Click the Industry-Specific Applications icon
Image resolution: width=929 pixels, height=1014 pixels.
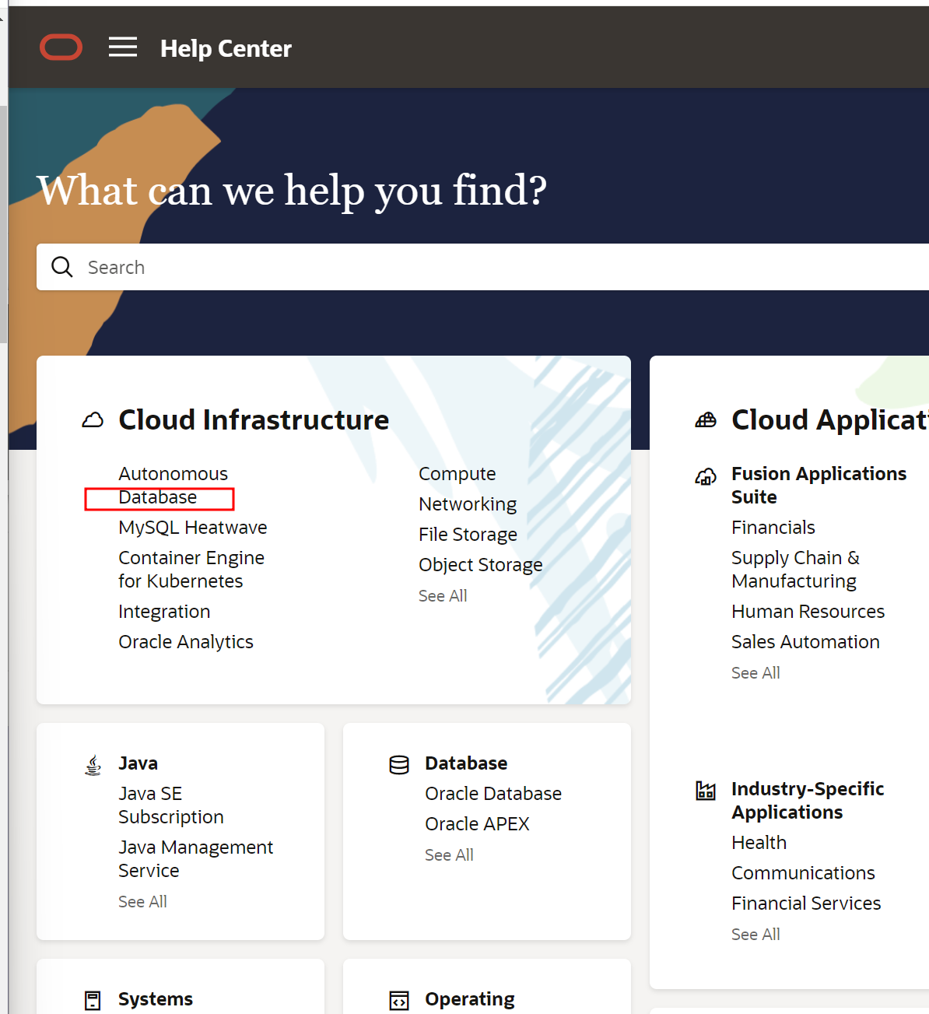(706, 791)
